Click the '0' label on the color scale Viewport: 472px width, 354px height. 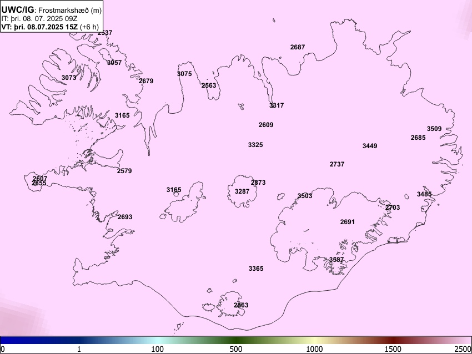click(x=3, y=349)
